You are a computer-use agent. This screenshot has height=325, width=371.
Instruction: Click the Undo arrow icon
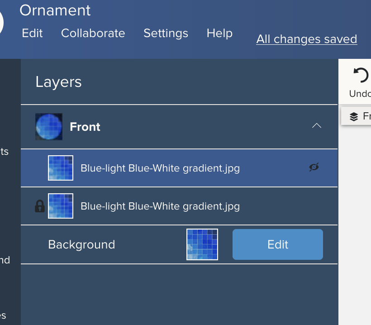(361, 75)
